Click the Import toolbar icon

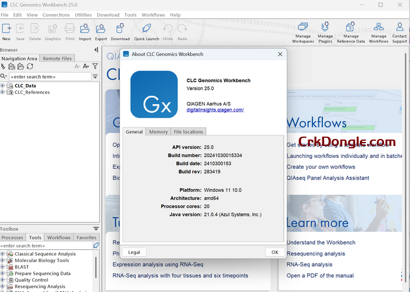pyautogui.click(x=85, y=32)
